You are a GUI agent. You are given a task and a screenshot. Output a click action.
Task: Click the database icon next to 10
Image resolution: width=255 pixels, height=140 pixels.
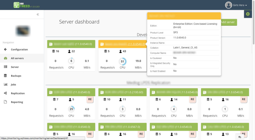105,99
